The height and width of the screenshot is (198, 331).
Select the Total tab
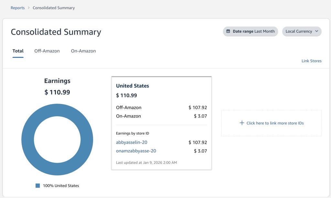pyautogui.click(x=18, y=51)
